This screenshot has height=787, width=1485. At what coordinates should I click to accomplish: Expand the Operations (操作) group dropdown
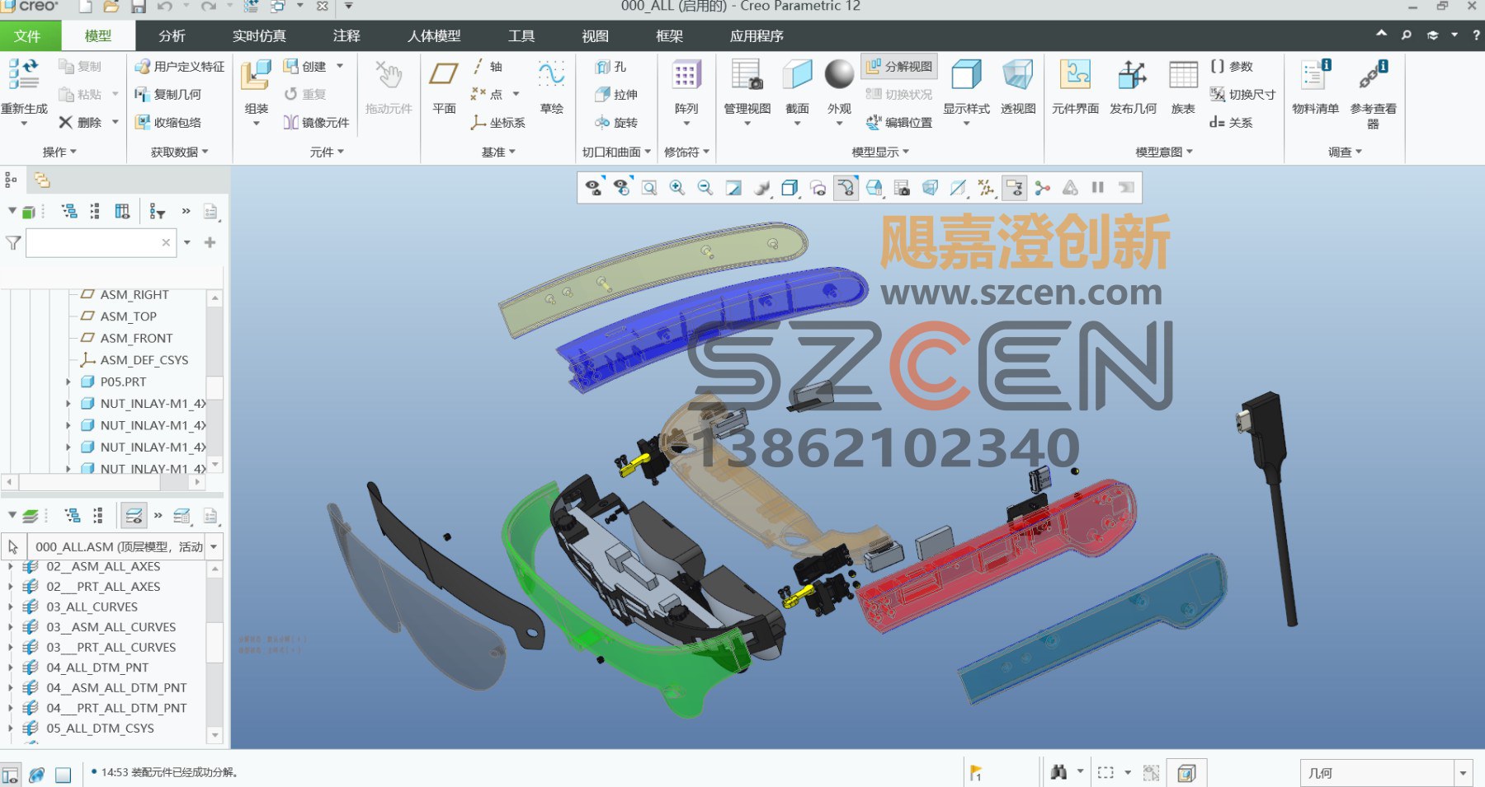(59, 152)
